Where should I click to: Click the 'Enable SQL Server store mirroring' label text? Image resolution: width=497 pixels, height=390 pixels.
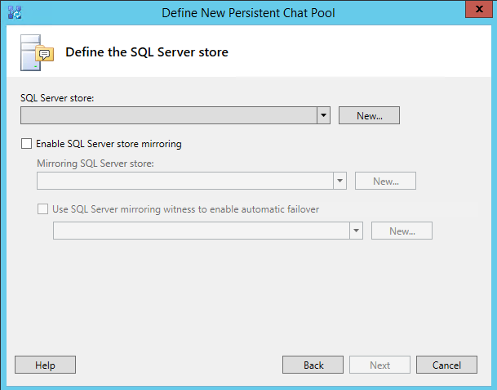click(109, 144)
